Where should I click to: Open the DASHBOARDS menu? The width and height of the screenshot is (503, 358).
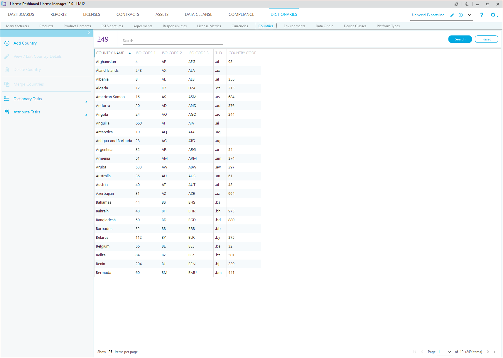[21, 15]
